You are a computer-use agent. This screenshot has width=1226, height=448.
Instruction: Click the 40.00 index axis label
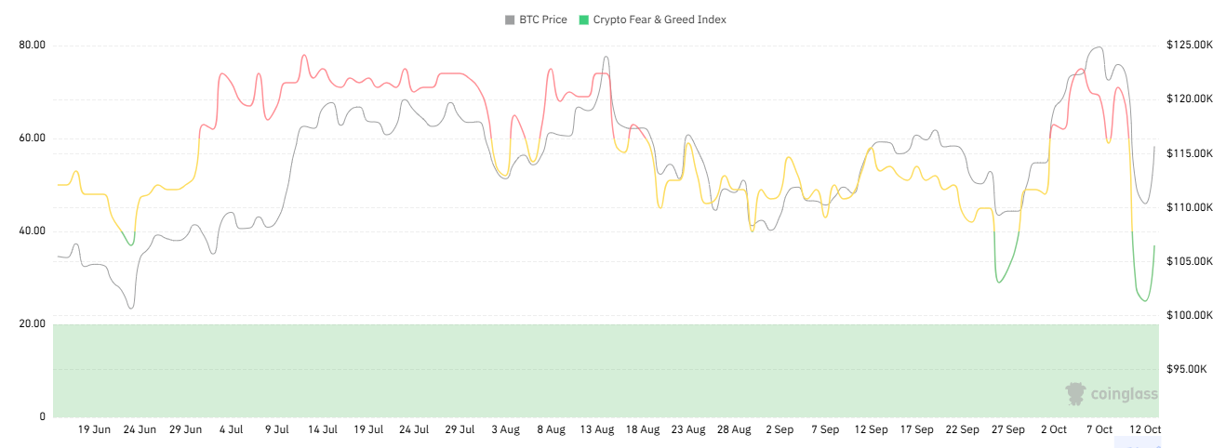pyautogui.click(x=32, y=231)
